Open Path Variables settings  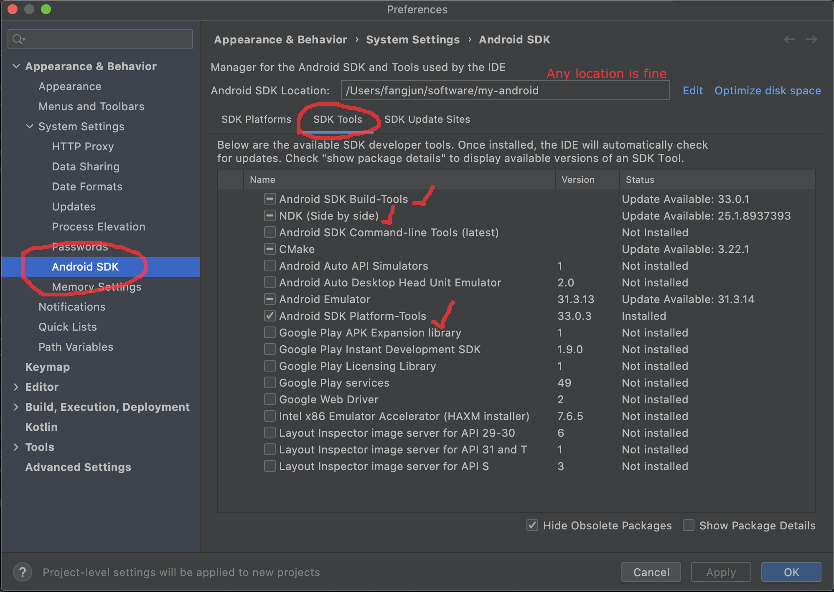(x=76, y=347)
